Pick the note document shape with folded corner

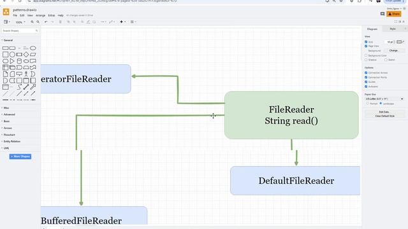[5, 74]
